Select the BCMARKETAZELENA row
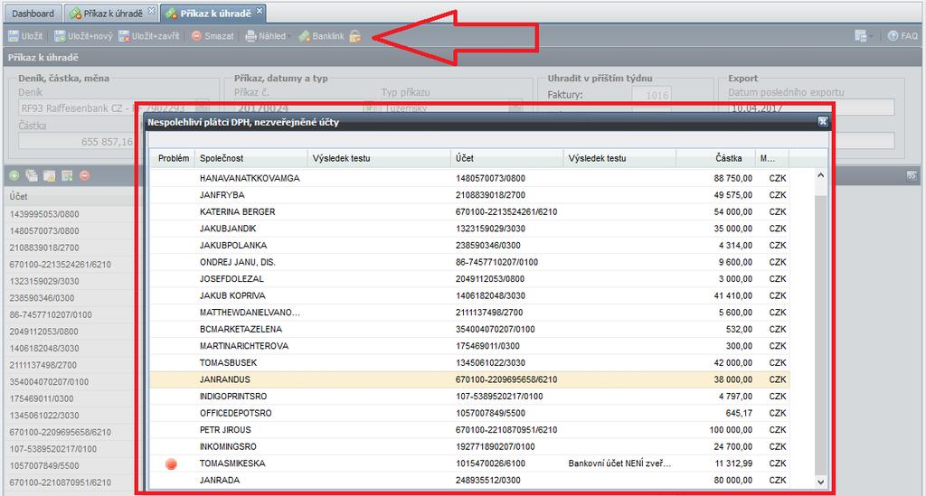 pyautogui.click(x=469, y=329)
